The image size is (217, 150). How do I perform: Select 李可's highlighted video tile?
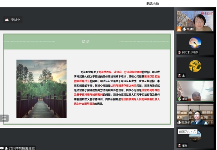[x=195, y=91]
